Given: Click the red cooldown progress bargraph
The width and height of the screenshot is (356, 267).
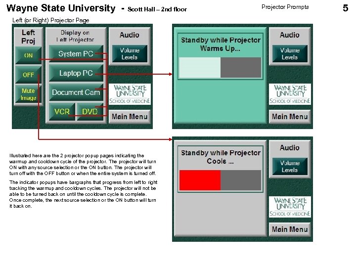Looking at the screenshot, I should 220,180.
